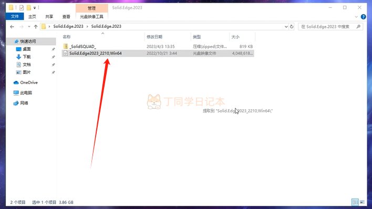Open 桌面 in navigation pane
The height and width of the screenshot is (209, 372).
27,49
